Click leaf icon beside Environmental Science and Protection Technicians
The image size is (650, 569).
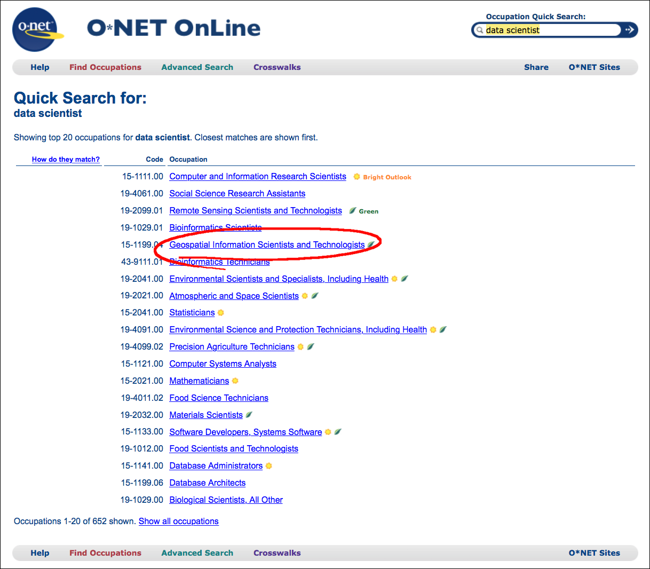point(443,330)
